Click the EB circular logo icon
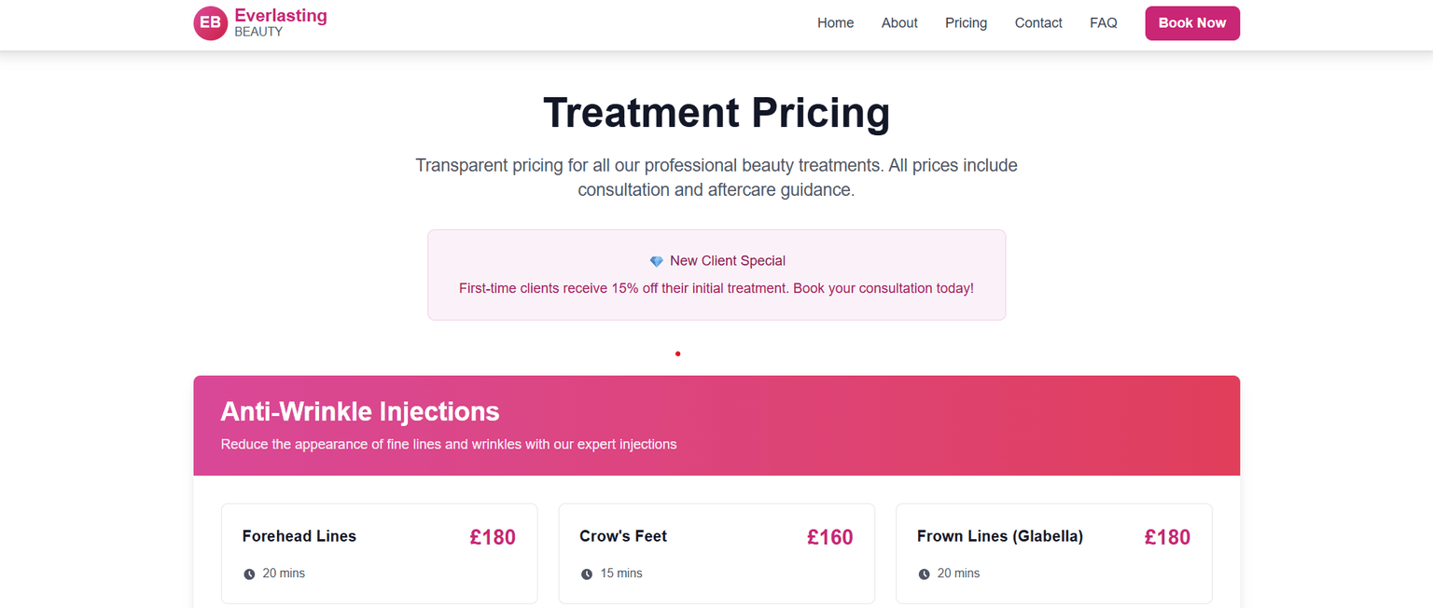This screenshot has width=1433, height=608. (x=210, y=23)
